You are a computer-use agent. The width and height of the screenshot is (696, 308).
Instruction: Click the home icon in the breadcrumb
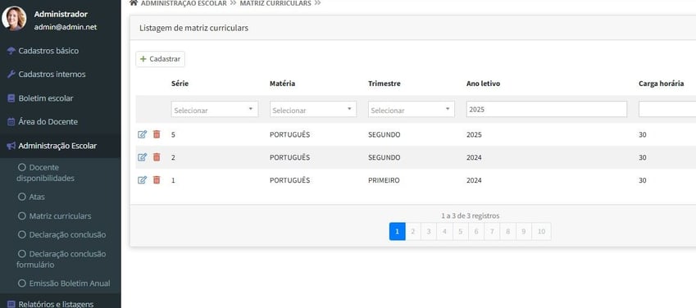(x=133, y=2)
